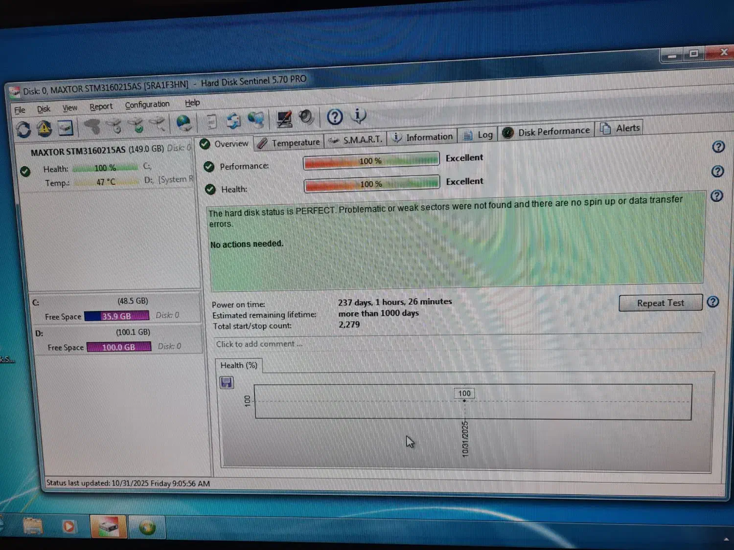
Task: Click the 'more than 1000 days' lifetime value
Action: click(379, 313)
